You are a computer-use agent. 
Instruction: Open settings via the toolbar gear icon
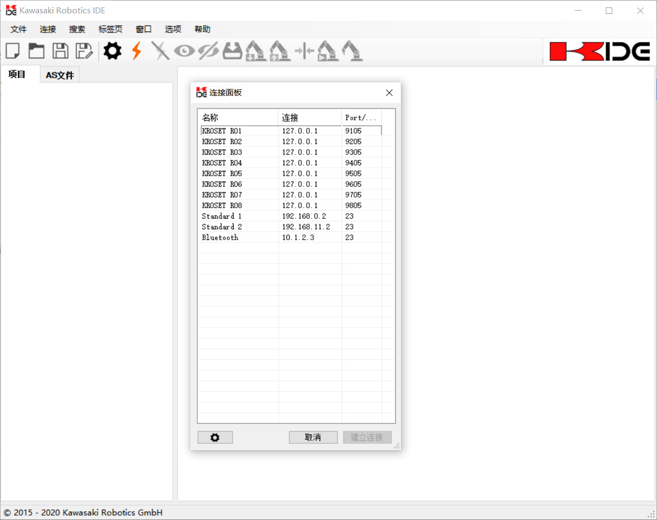pos(113,51)
